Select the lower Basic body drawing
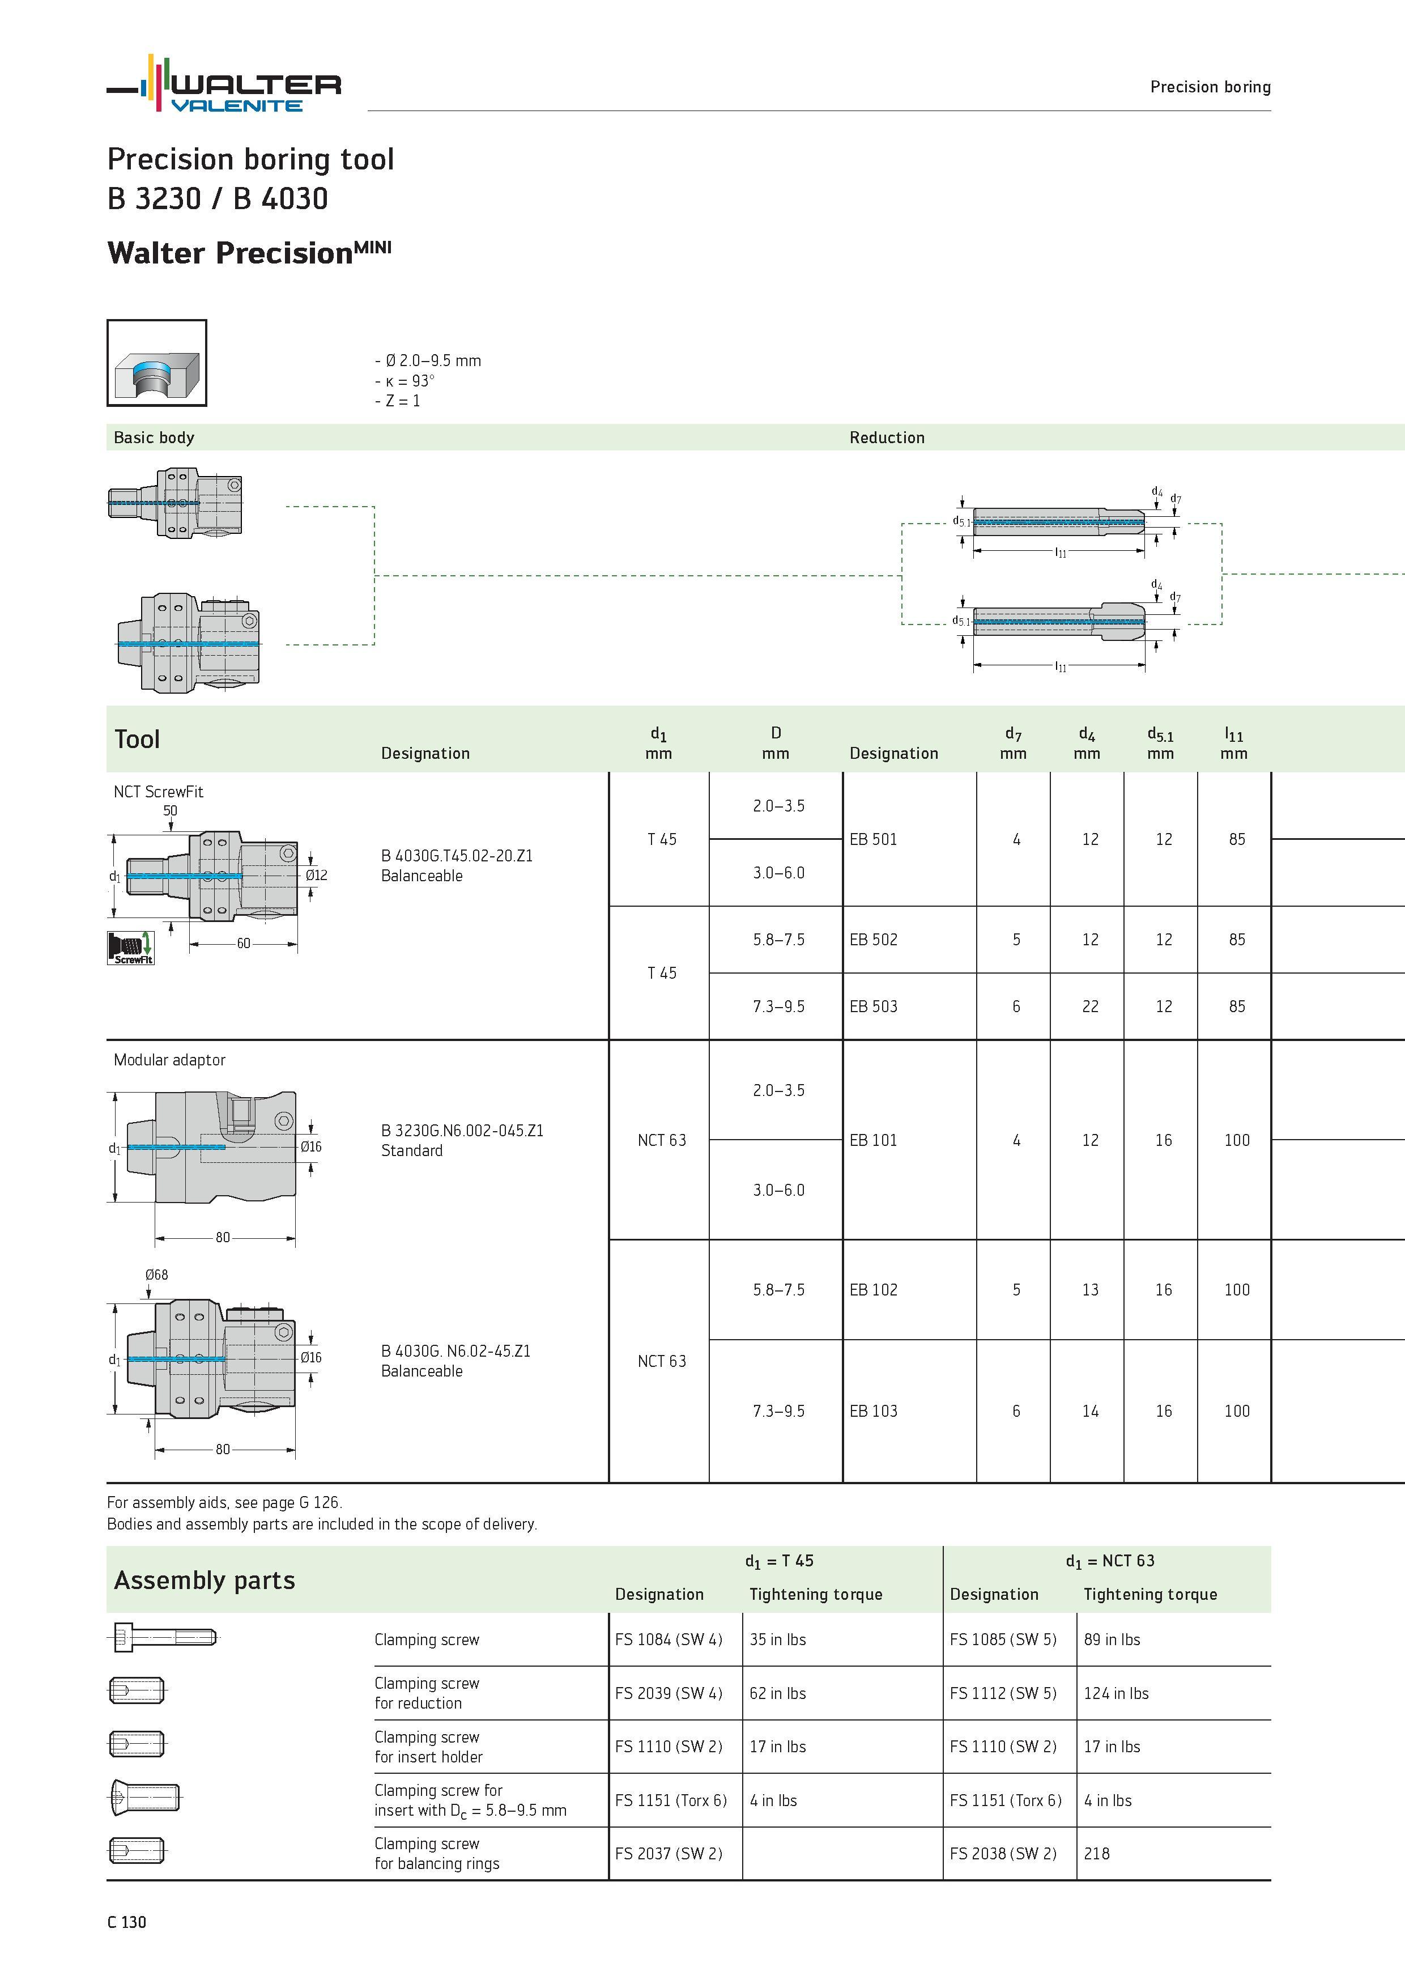 pyautogui.click(x=189, y=643)
